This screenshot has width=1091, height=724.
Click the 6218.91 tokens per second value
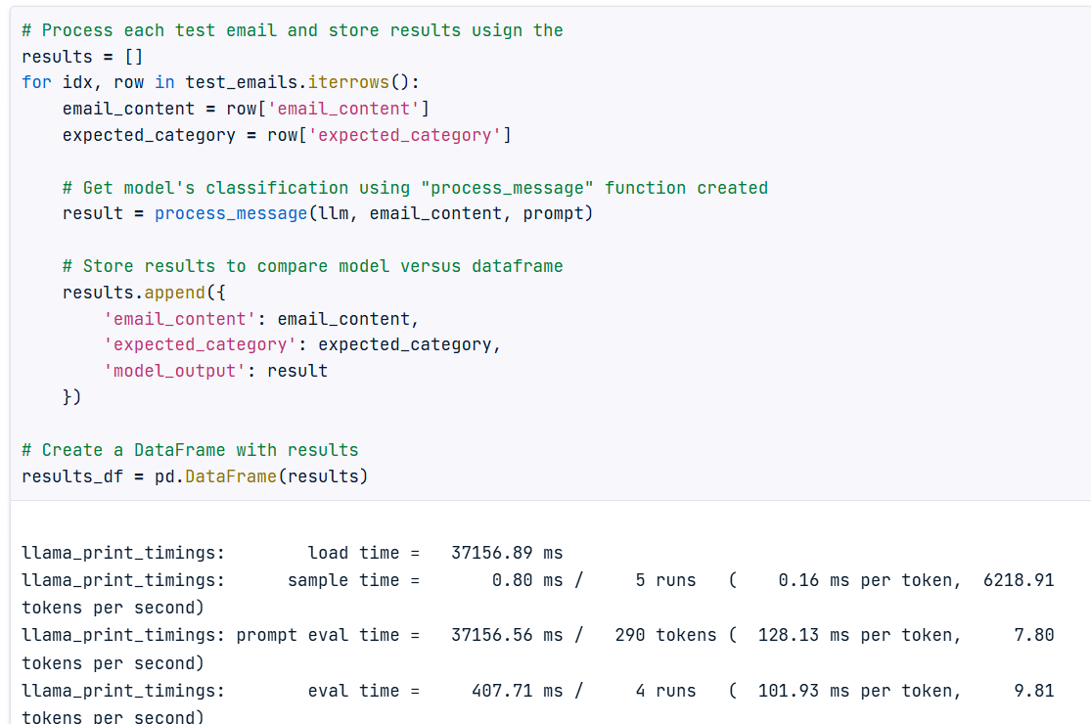(1019, 580)
